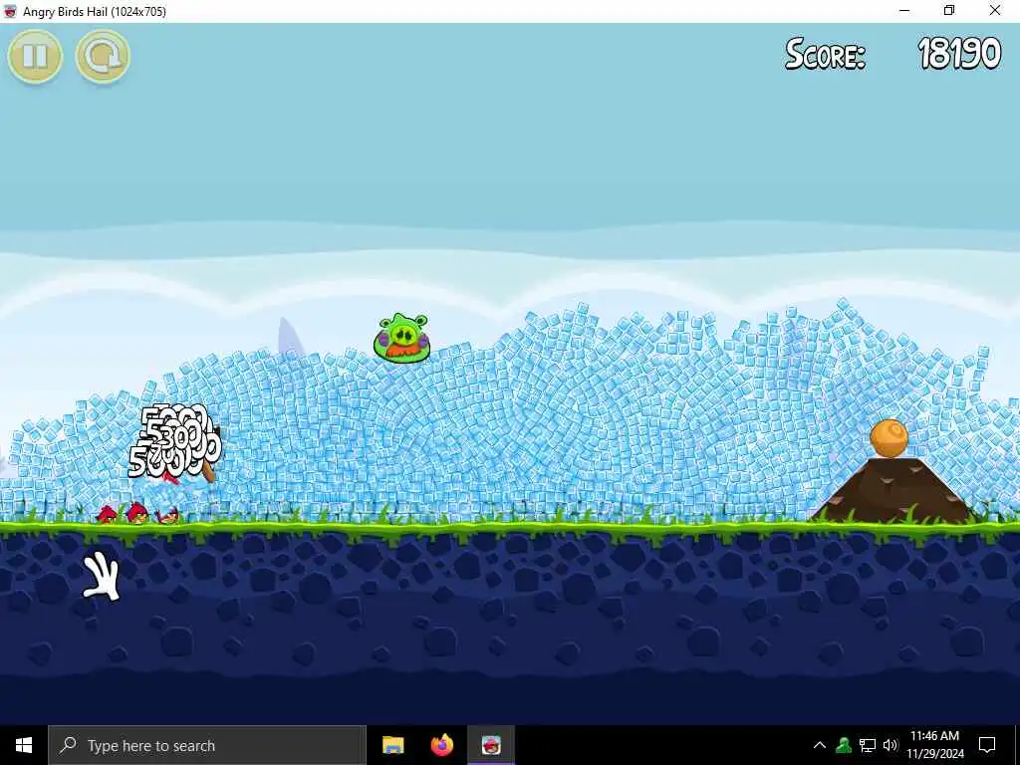The width and height of the screenshot is (1020, 765).
Task: Click the Score label
Action: point(825,54)
